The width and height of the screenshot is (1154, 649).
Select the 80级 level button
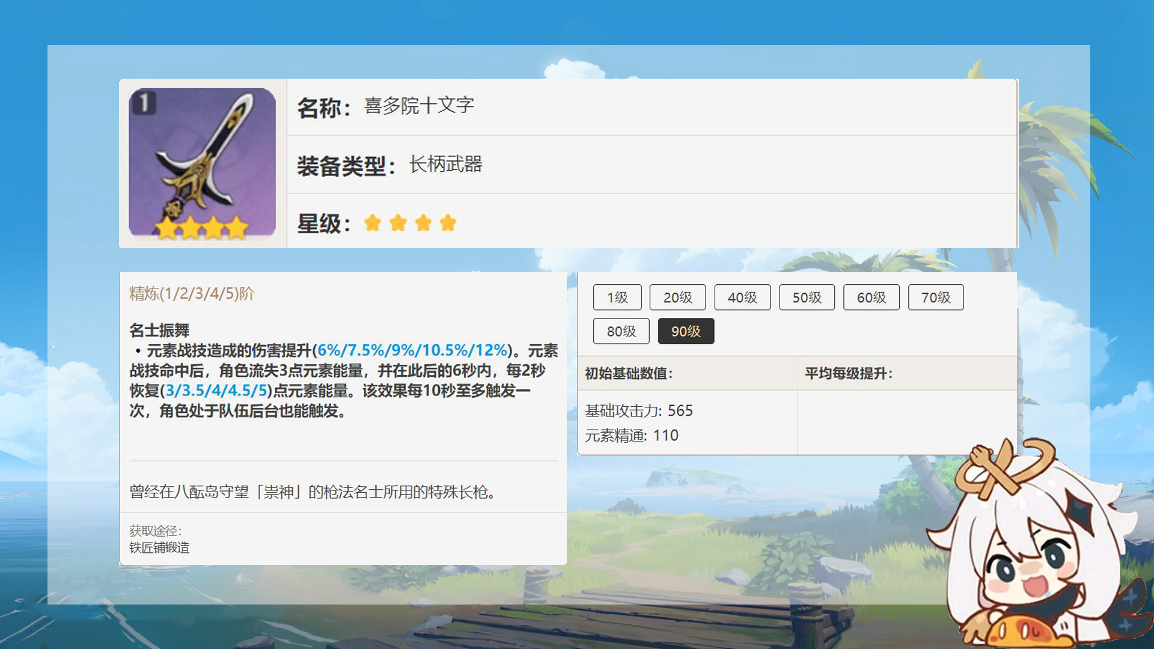(621, 331)
